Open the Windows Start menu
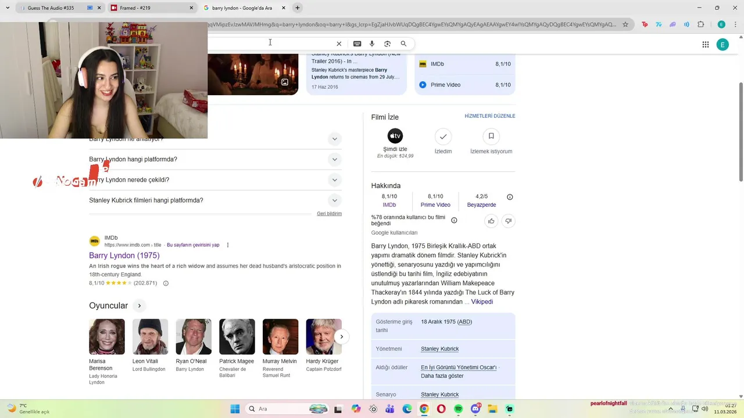The image size is (744, 418). click(x=235, y=409)
